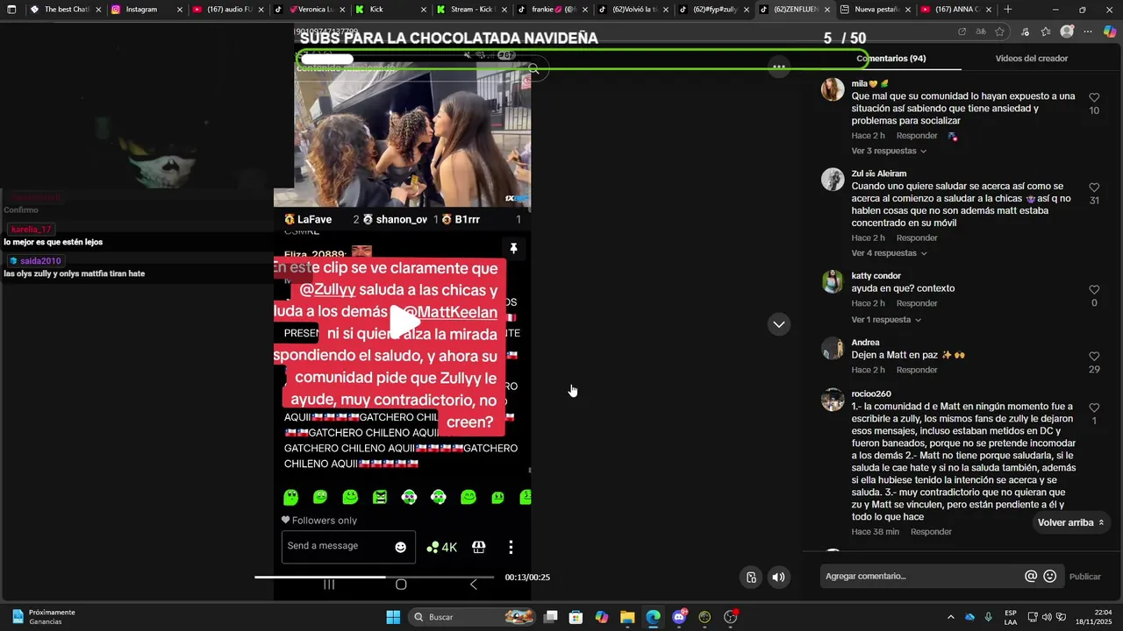1123x631 pixels.
Task: Open Microsoft Store from taskbar
Action: (576, 617)
